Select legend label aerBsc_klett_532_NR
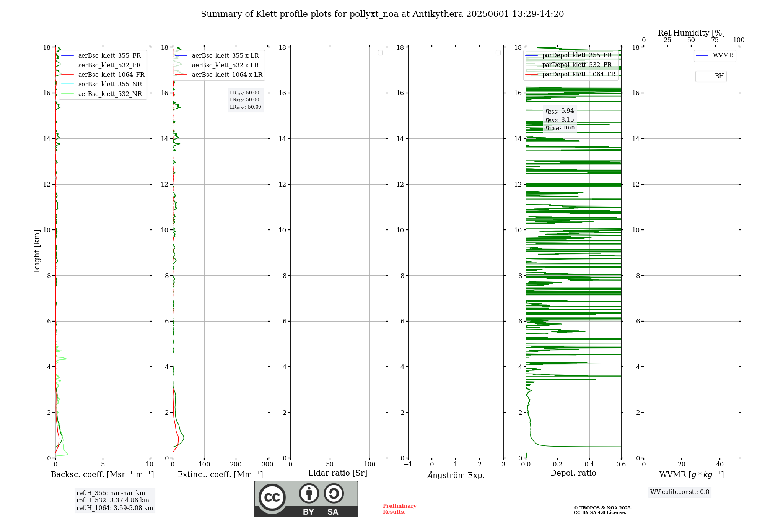 pos(110,94)
